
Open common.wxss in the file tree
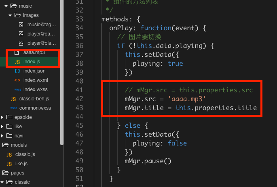35,108
